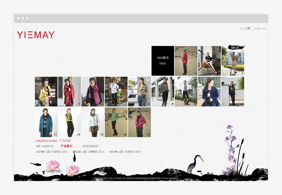Toggle the MUSIC sound control
The image size is (282, 195).
(264, 29)
